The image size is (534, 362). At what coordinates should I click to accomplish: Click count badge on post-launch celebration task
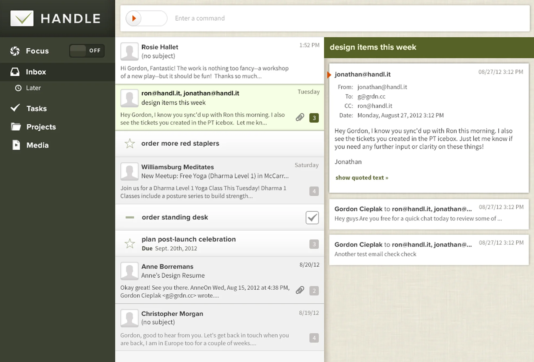point(314,244)
